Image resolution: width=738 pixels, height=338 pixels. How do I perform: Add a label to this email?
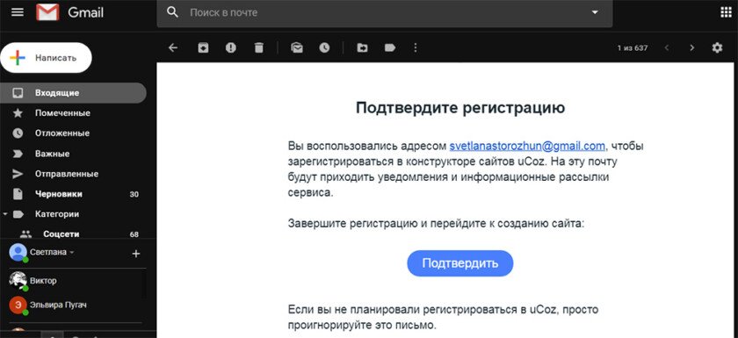click(390, 47)
